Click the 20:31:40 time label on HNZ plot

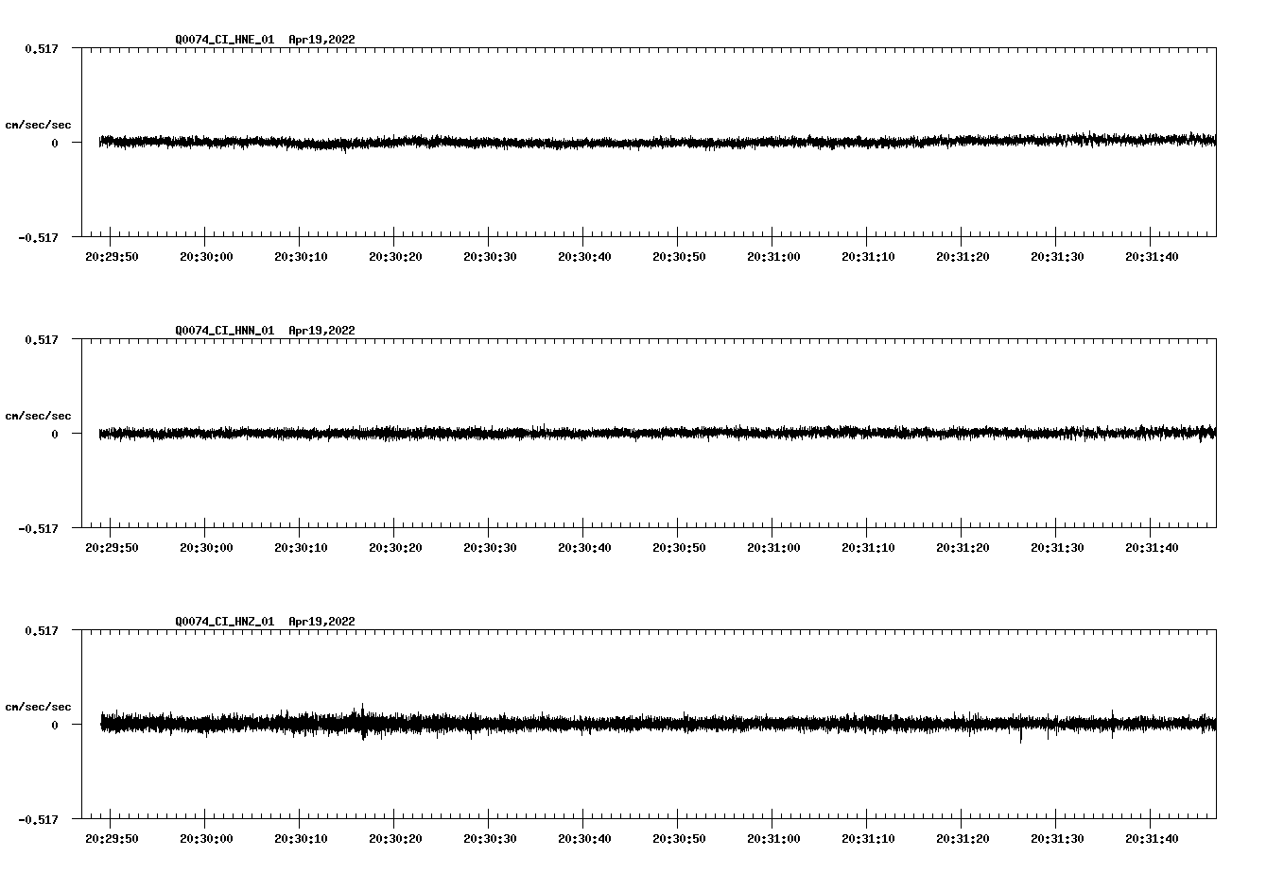pos(1152,839)
